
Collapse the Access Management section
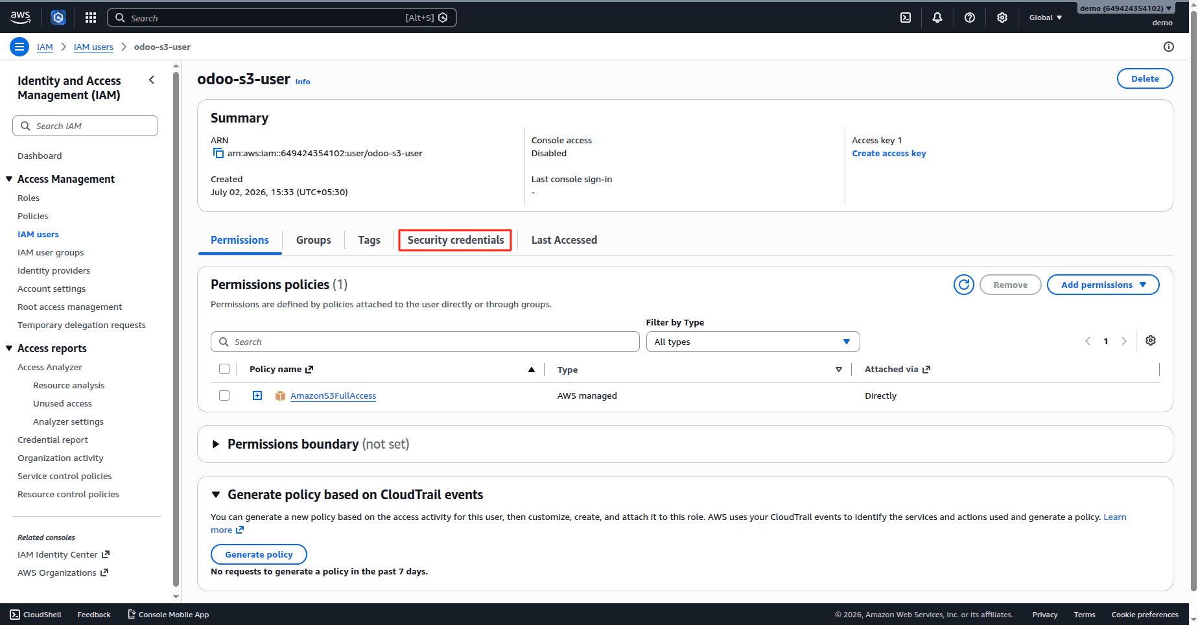pos(9,179)
